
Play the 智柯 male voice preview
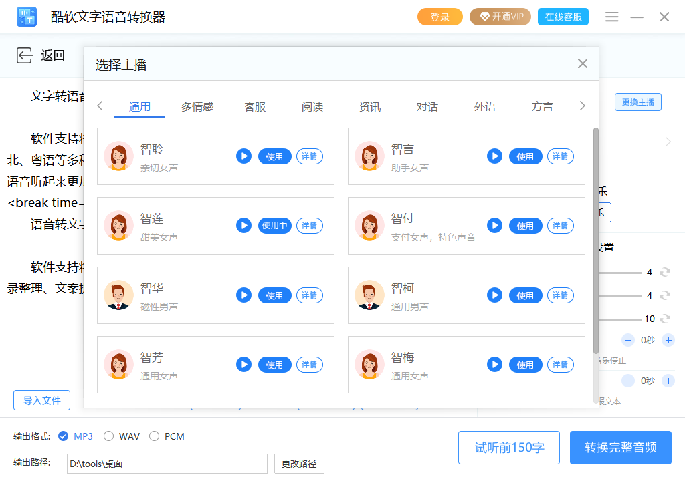click(x=494, y=295)
